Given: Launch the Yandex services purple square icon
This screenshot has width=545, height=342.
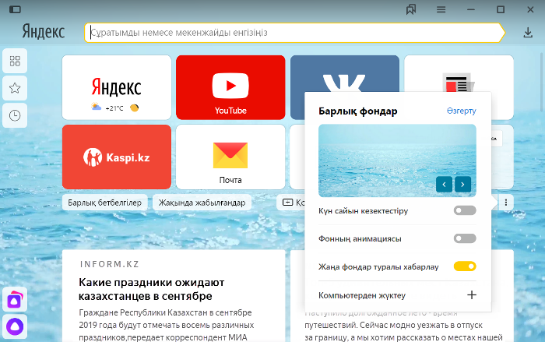Looking at the screenshot, I should click(x=15, y=300).
